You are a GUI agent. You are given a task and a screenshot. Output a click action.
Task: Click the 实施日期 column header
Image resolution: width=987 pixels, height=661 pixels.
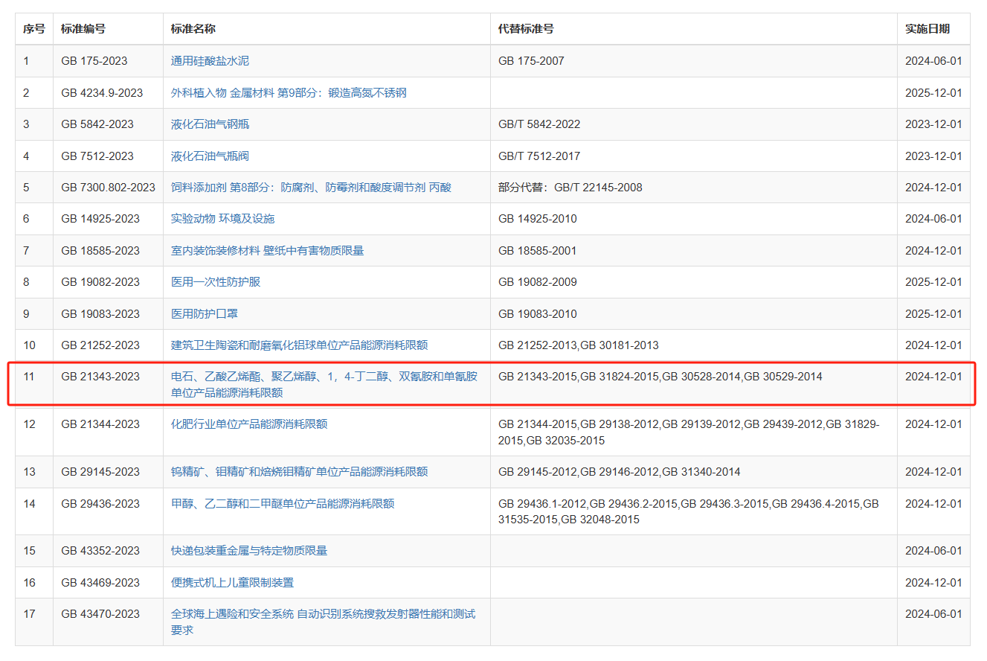927,29
